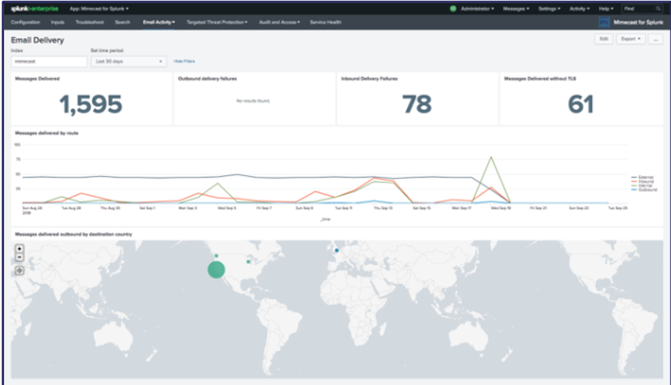Click the Edit dashboard button
Viewport: 671px width, 385px height.
603,39
